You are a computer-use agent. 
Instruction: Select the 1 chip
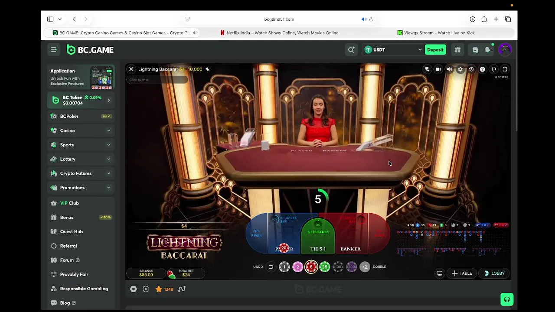pos(284,267)
